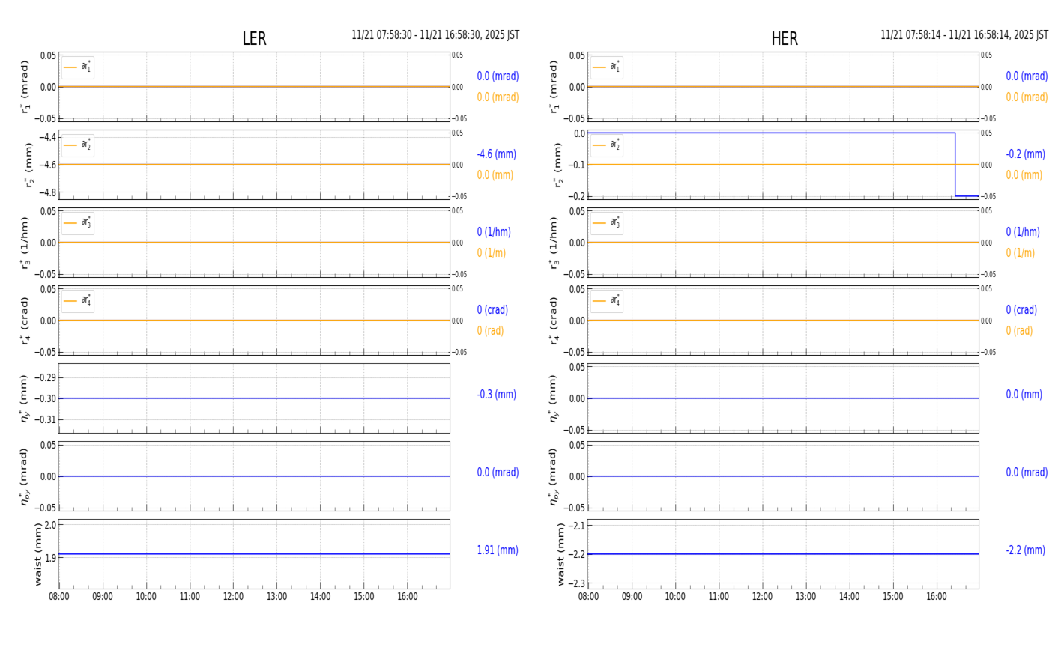
Task: Click ∂r3* legend entry in LER column
Action: tap(78, 223)
